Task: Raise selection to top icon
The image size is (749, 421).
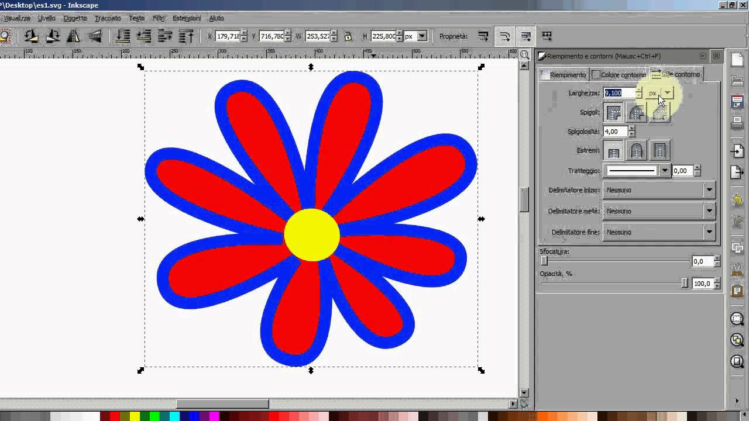Action: 186,36
